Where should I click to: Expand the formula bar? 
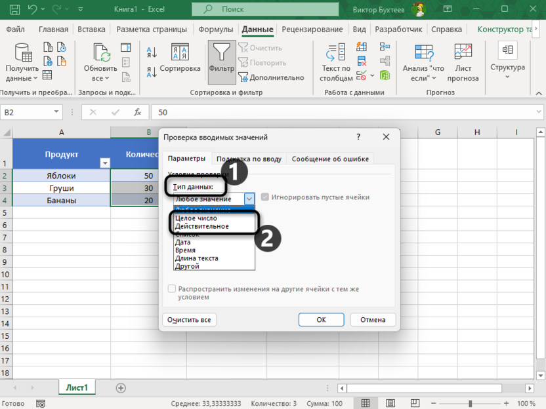(539, 112)
